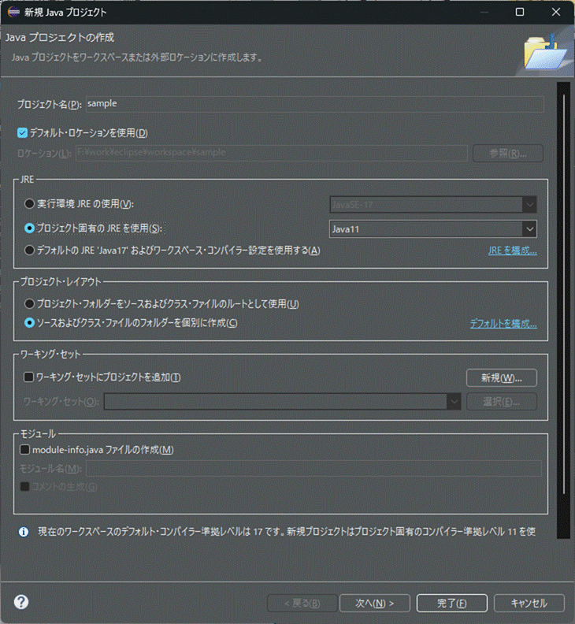Click the 完了(F) finish button
575x624 pixels.
[451, 604]
